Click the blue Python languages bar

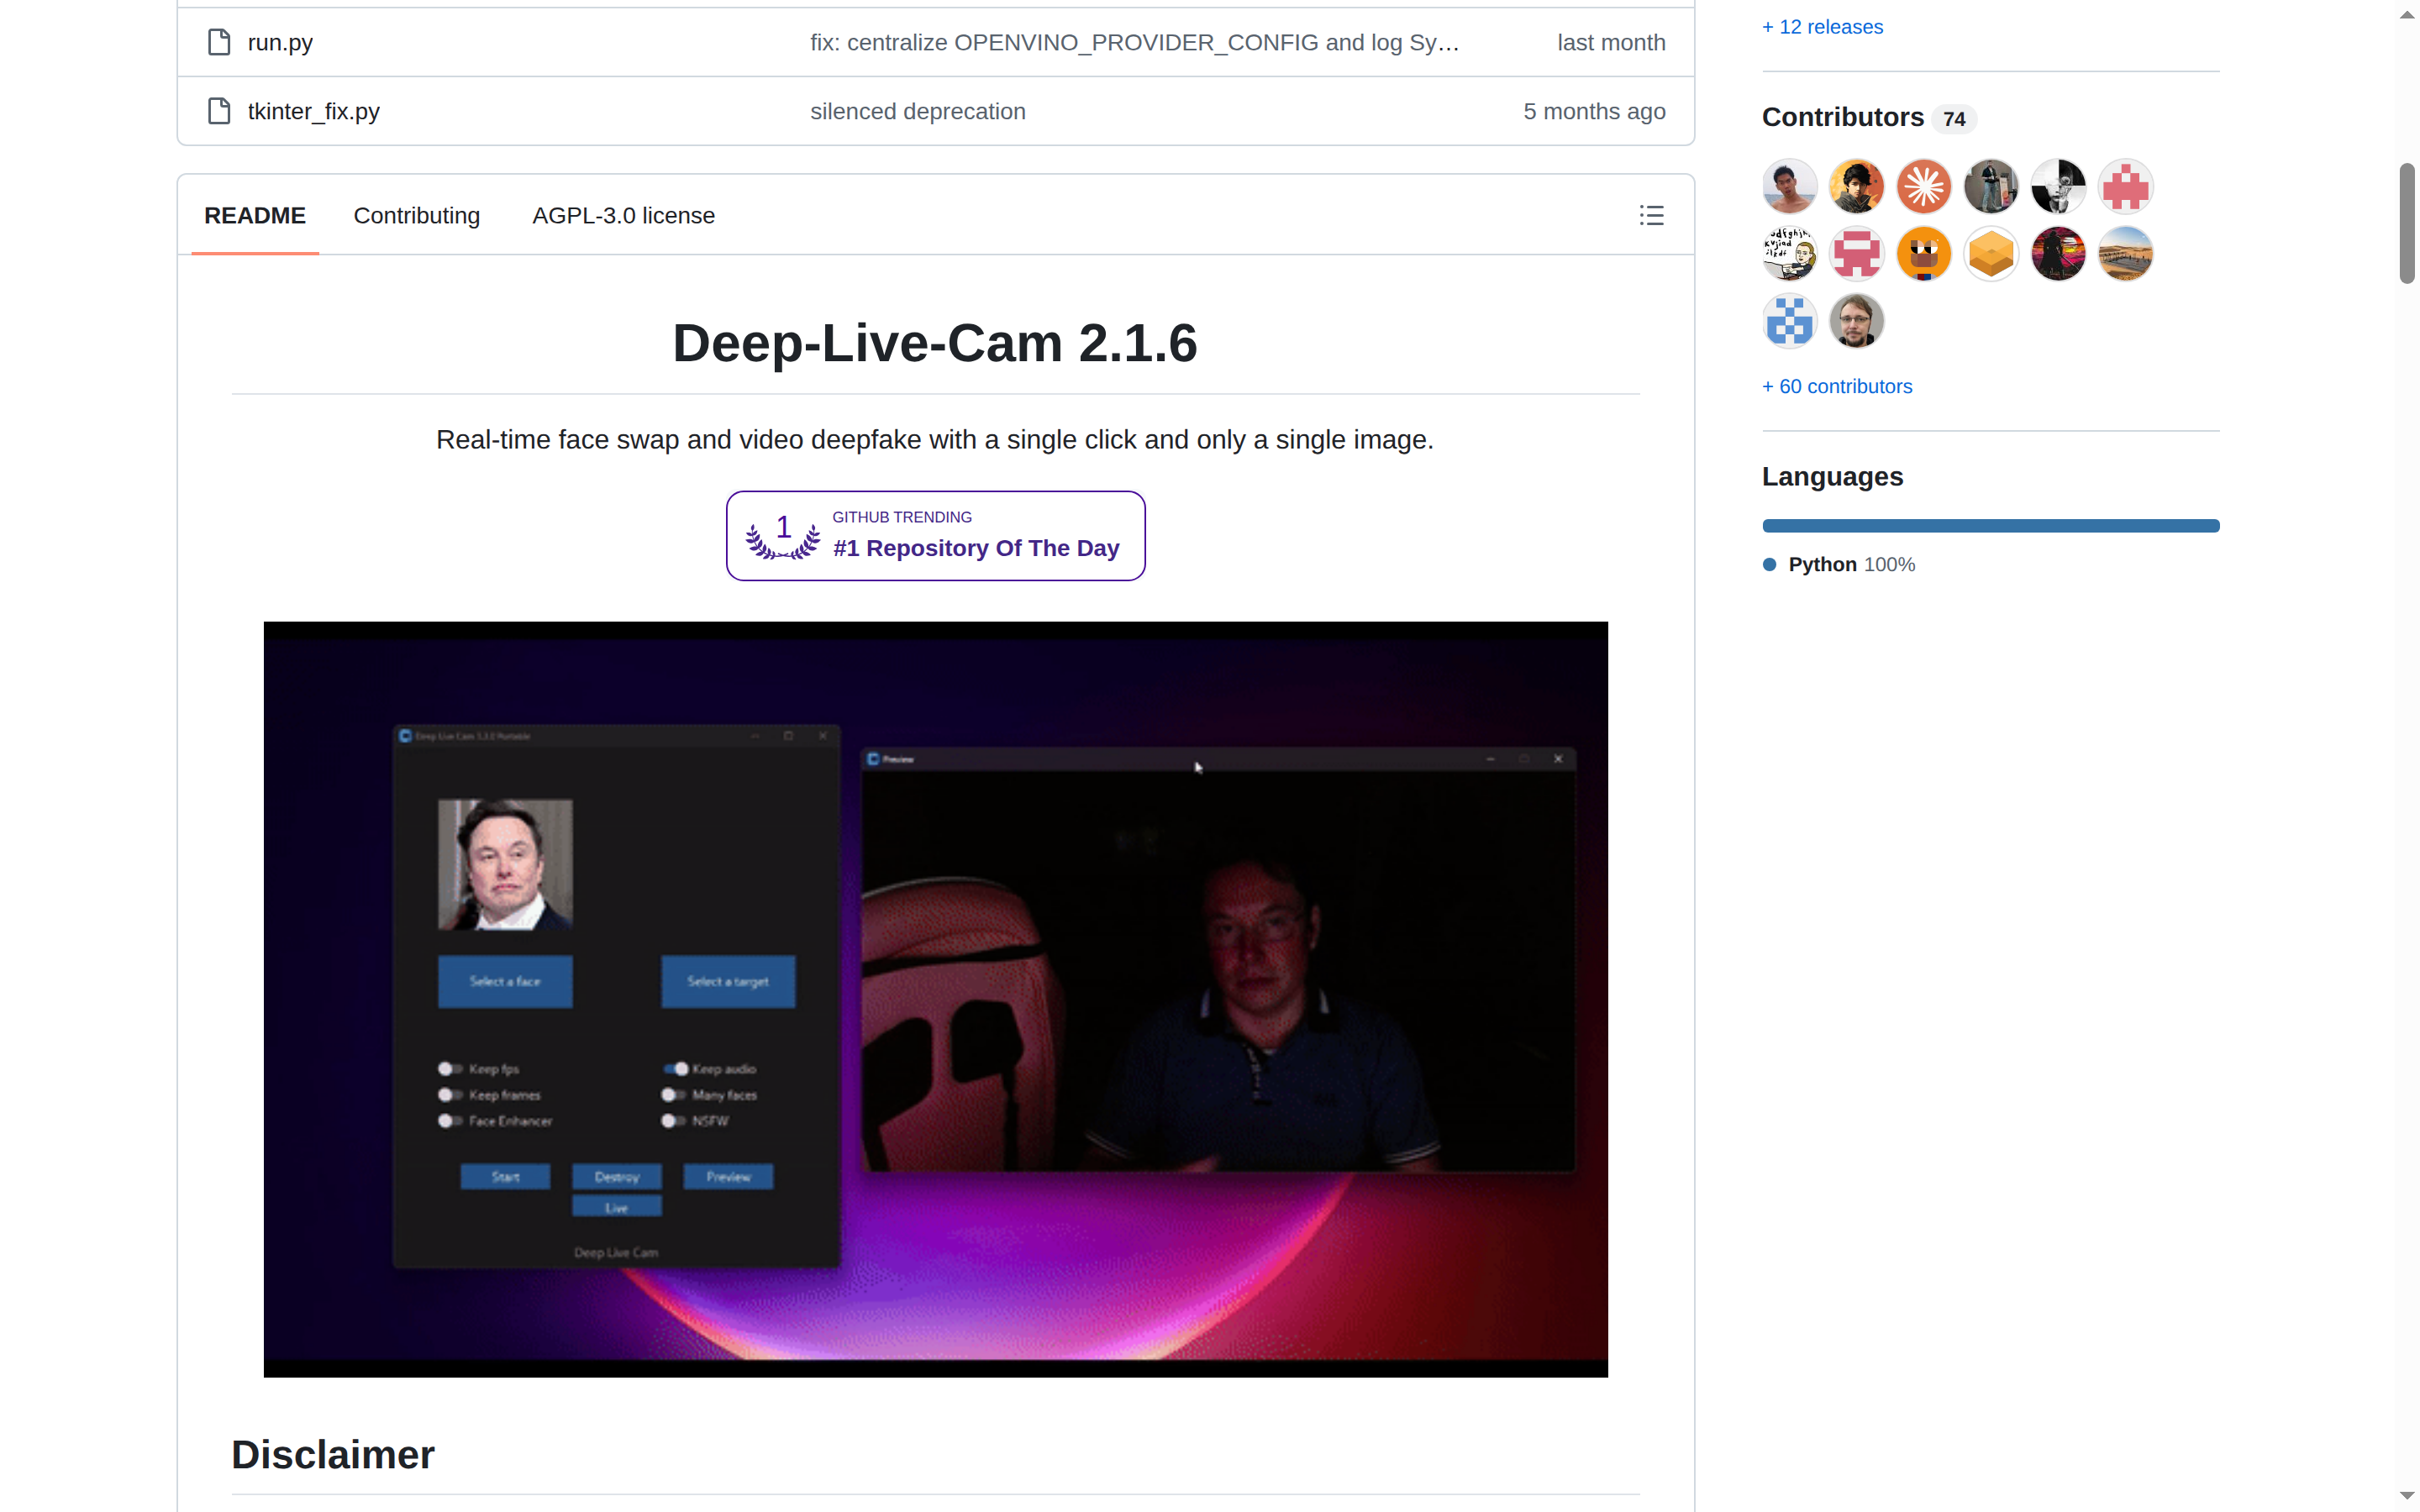click(1990, 525)
